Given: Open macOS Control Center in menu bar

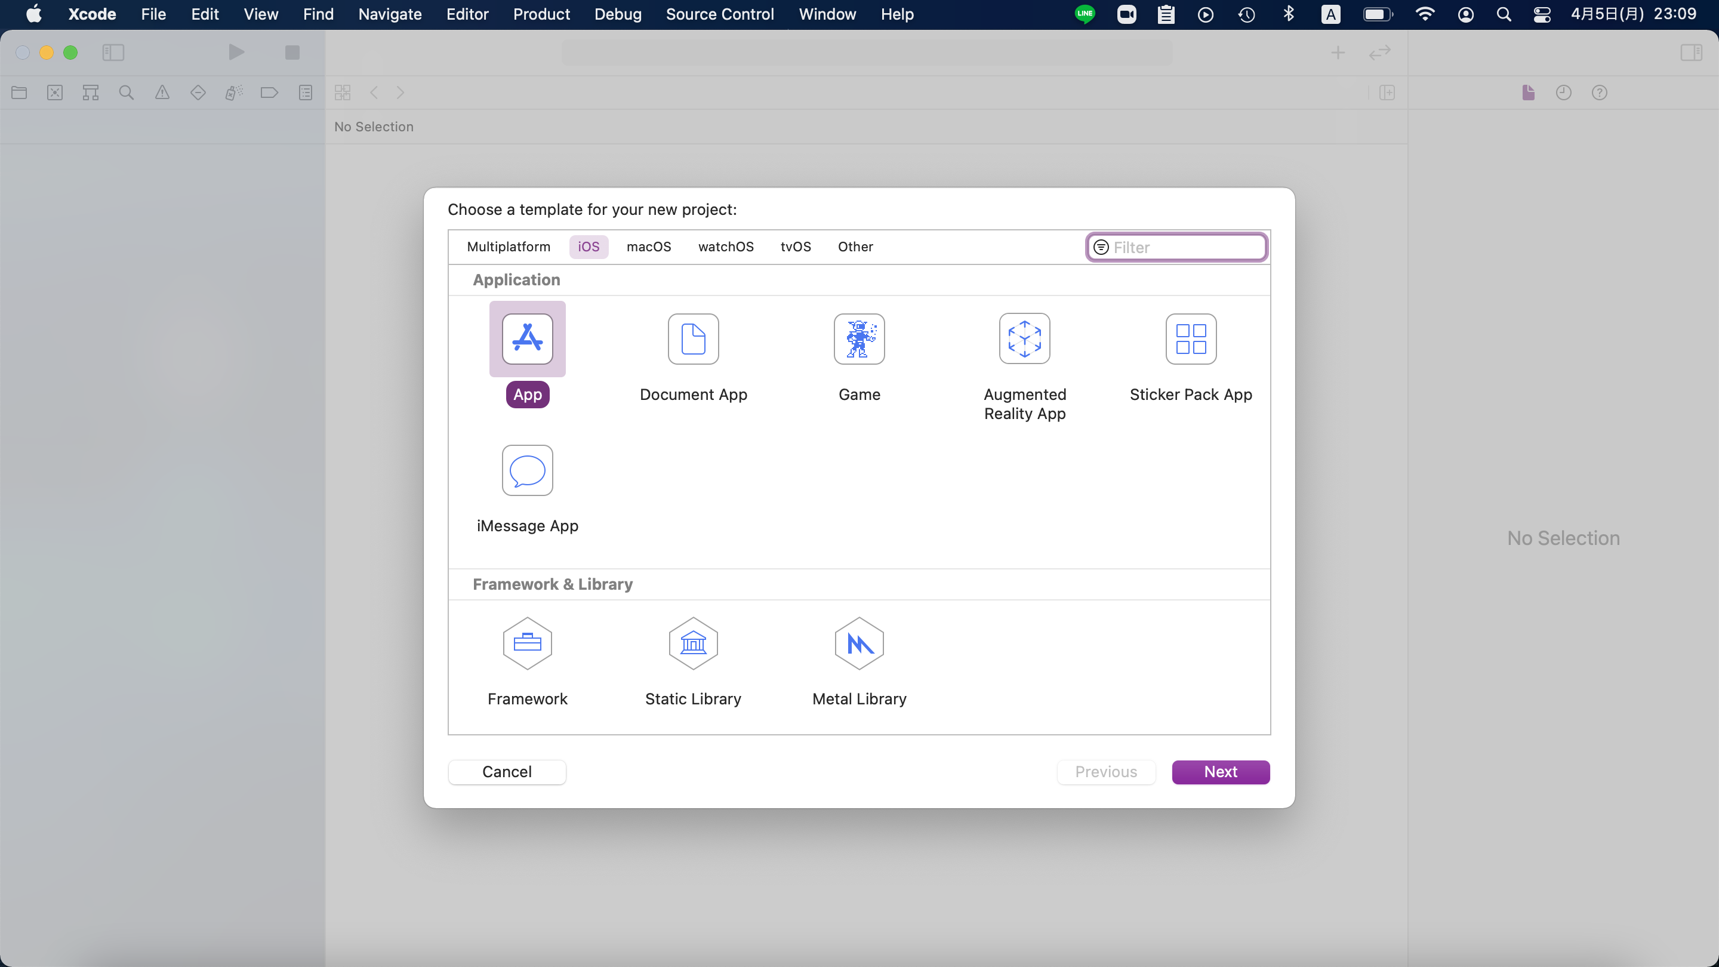Looking at the screenshot, I should point(1542,14).
